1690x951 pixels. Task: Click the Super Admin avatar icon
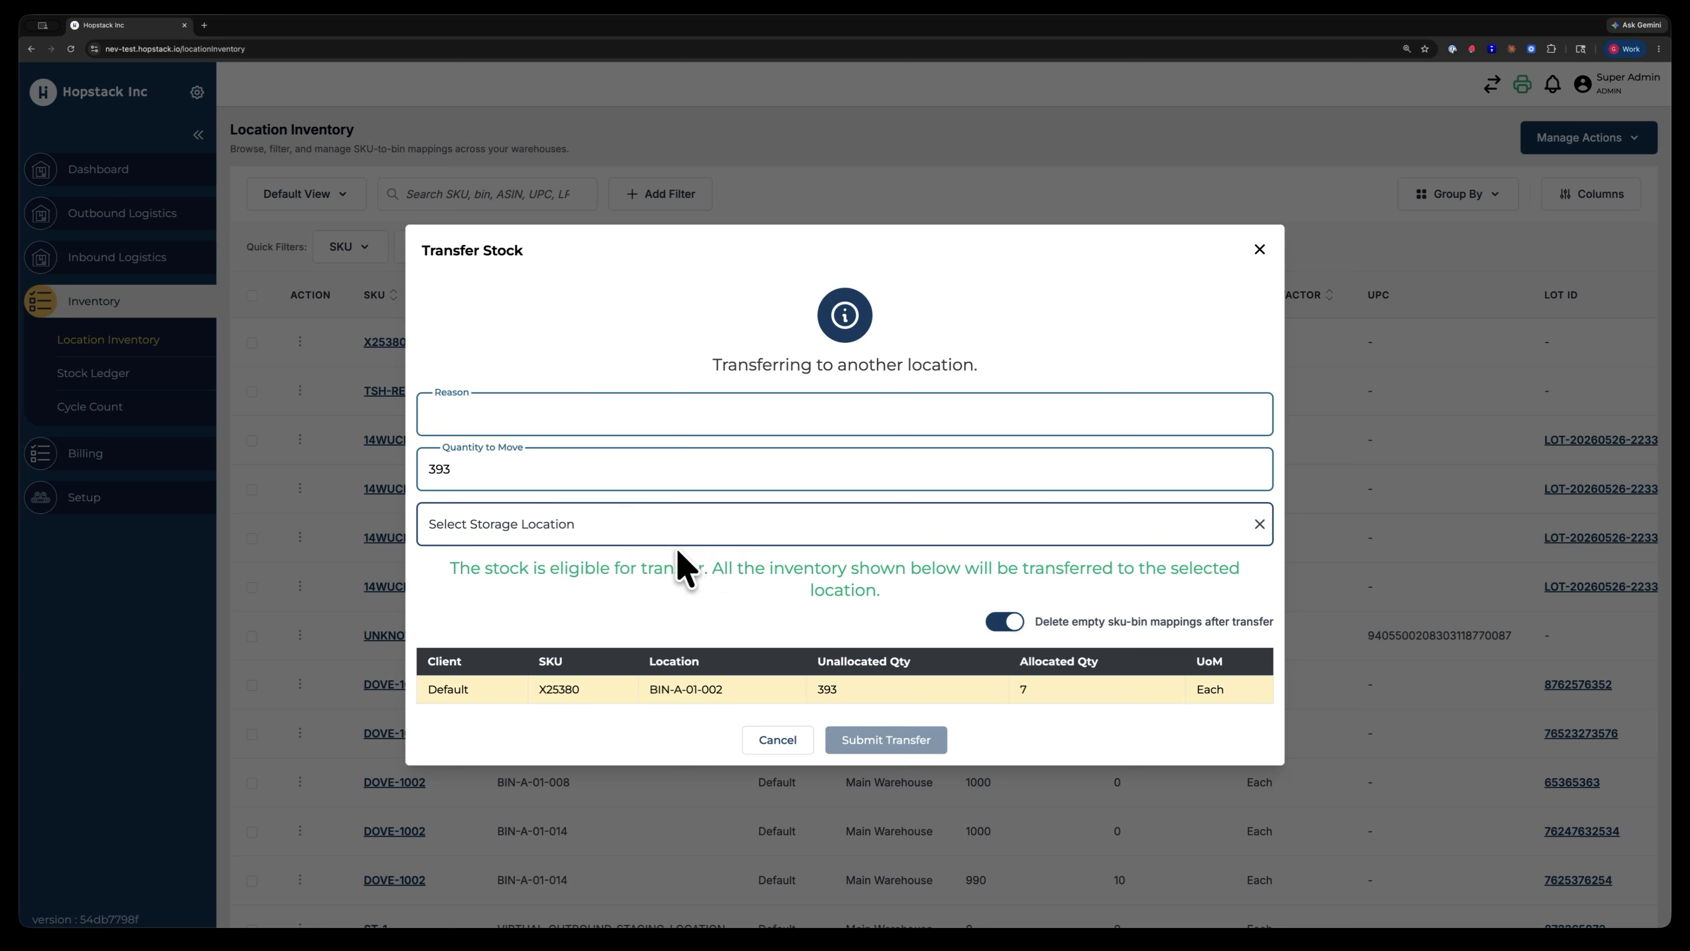(x=1583, y=85)
